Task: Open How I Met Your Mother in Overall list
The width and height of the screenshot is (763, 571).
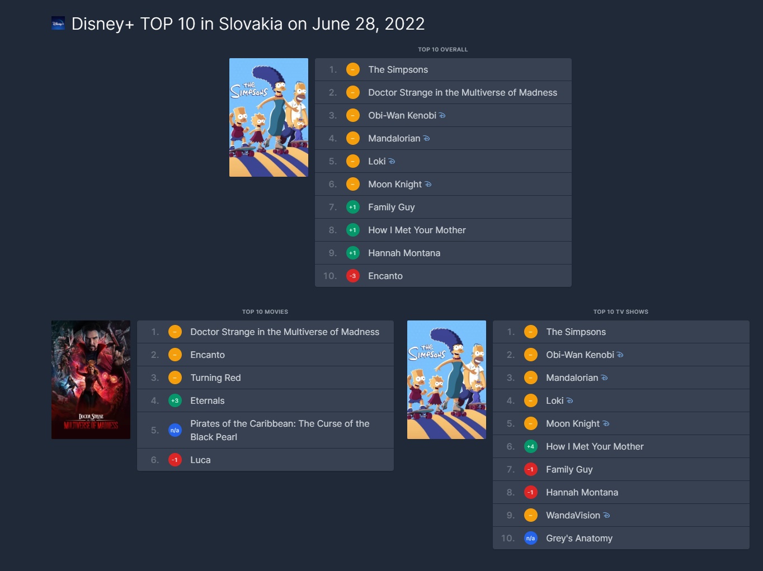Action: click(417, 230)
